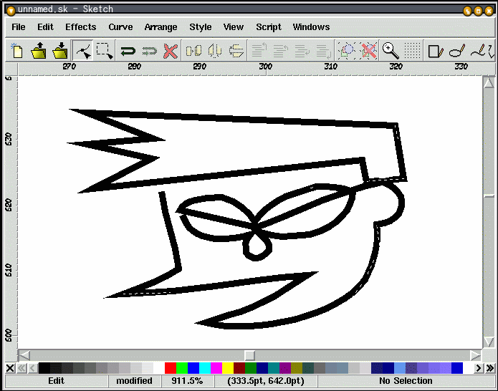
Task: Click the Flip Horizontal icon
Action: (x=215, y=51)
